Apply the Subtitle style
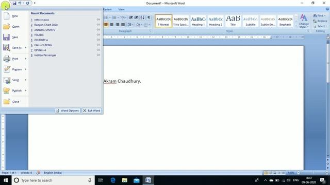The image size is (330, 185). click(251, 21)
